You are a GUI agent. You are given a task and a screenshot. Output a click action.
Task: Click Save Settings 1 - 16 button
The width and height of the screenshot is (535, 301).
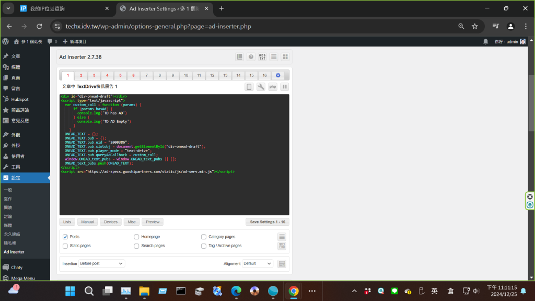(267, 222)
